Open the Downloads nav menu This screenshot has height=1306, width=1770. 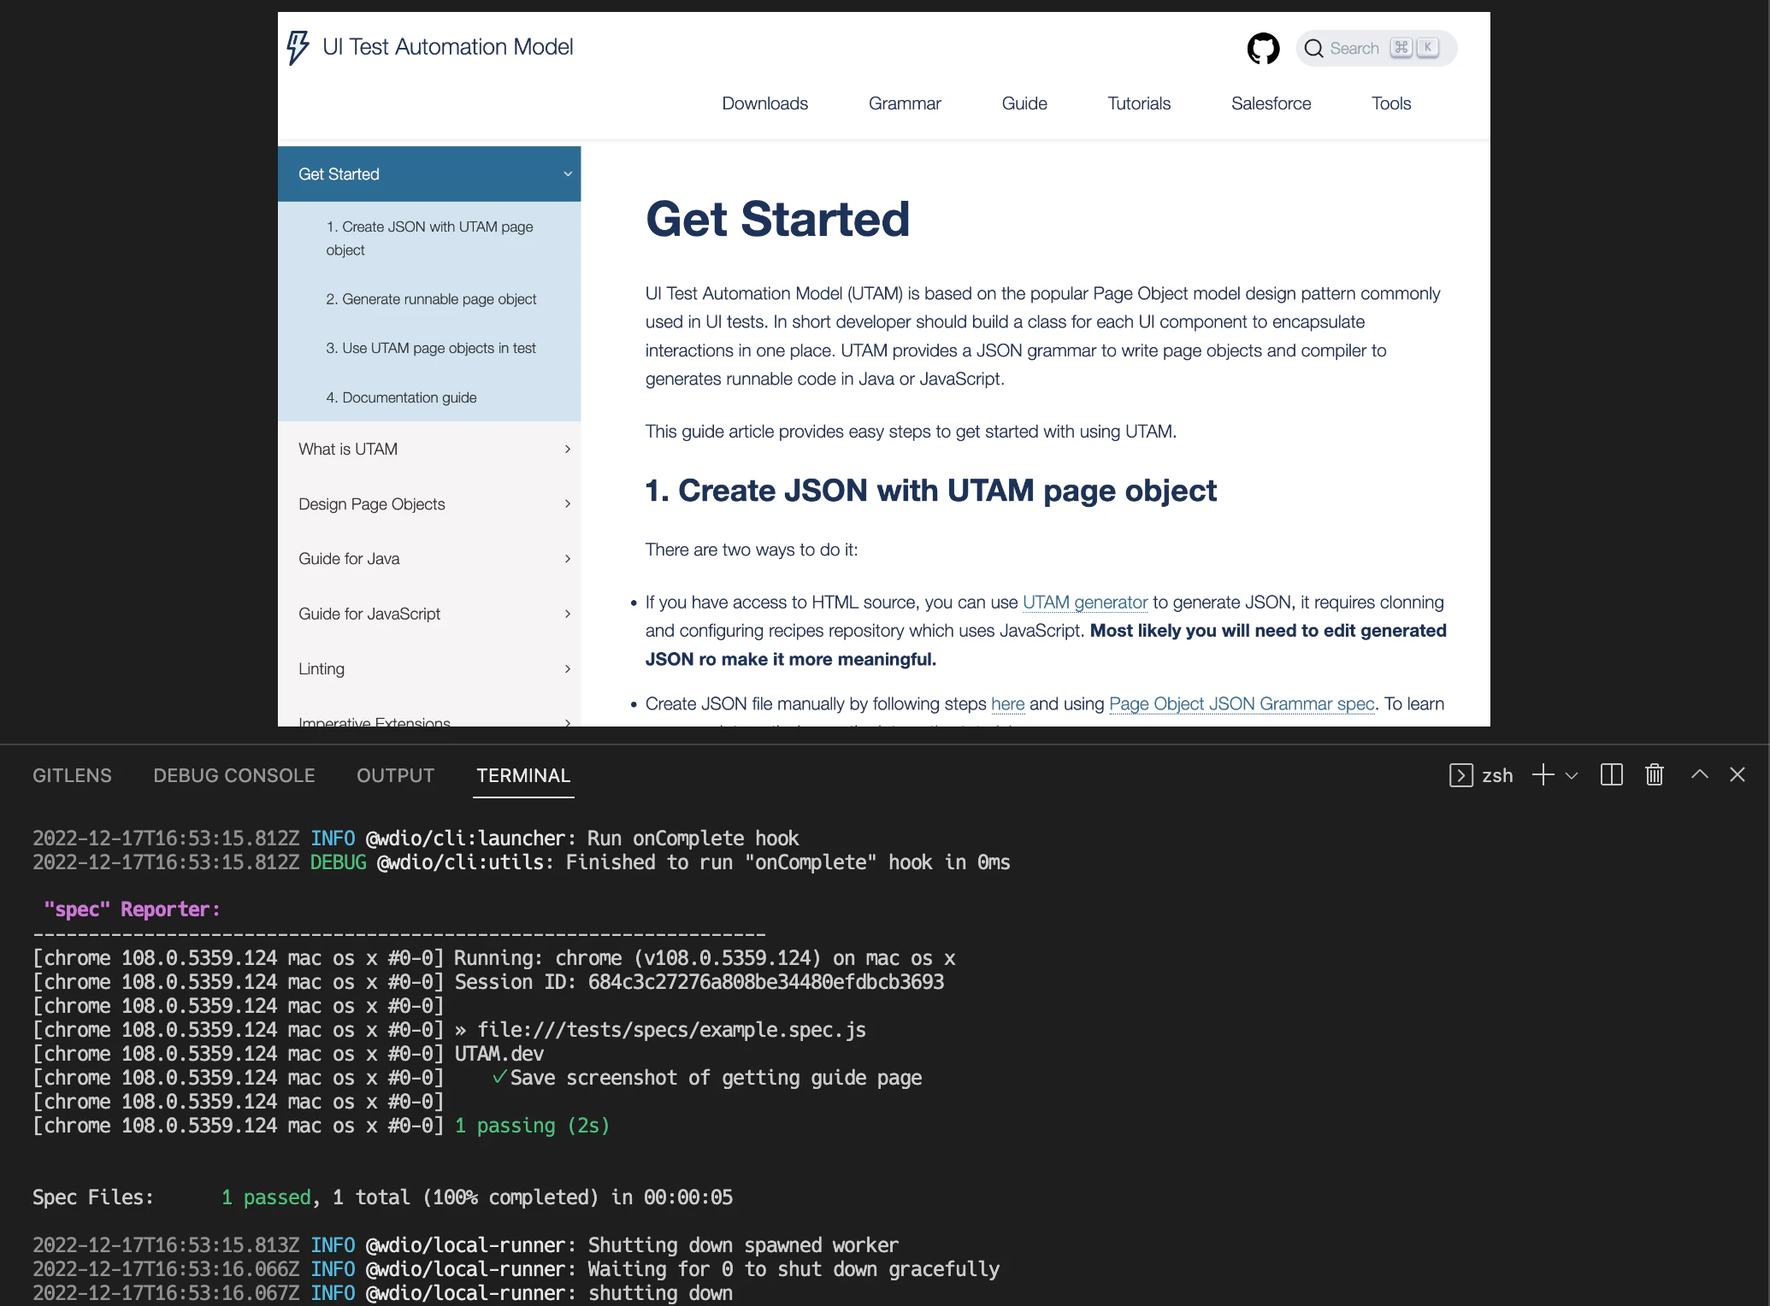coord(764,103)
